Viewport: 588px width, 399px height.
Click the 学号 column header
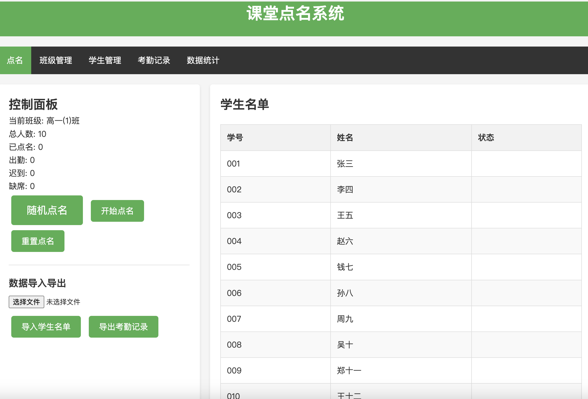pos(235,137)
